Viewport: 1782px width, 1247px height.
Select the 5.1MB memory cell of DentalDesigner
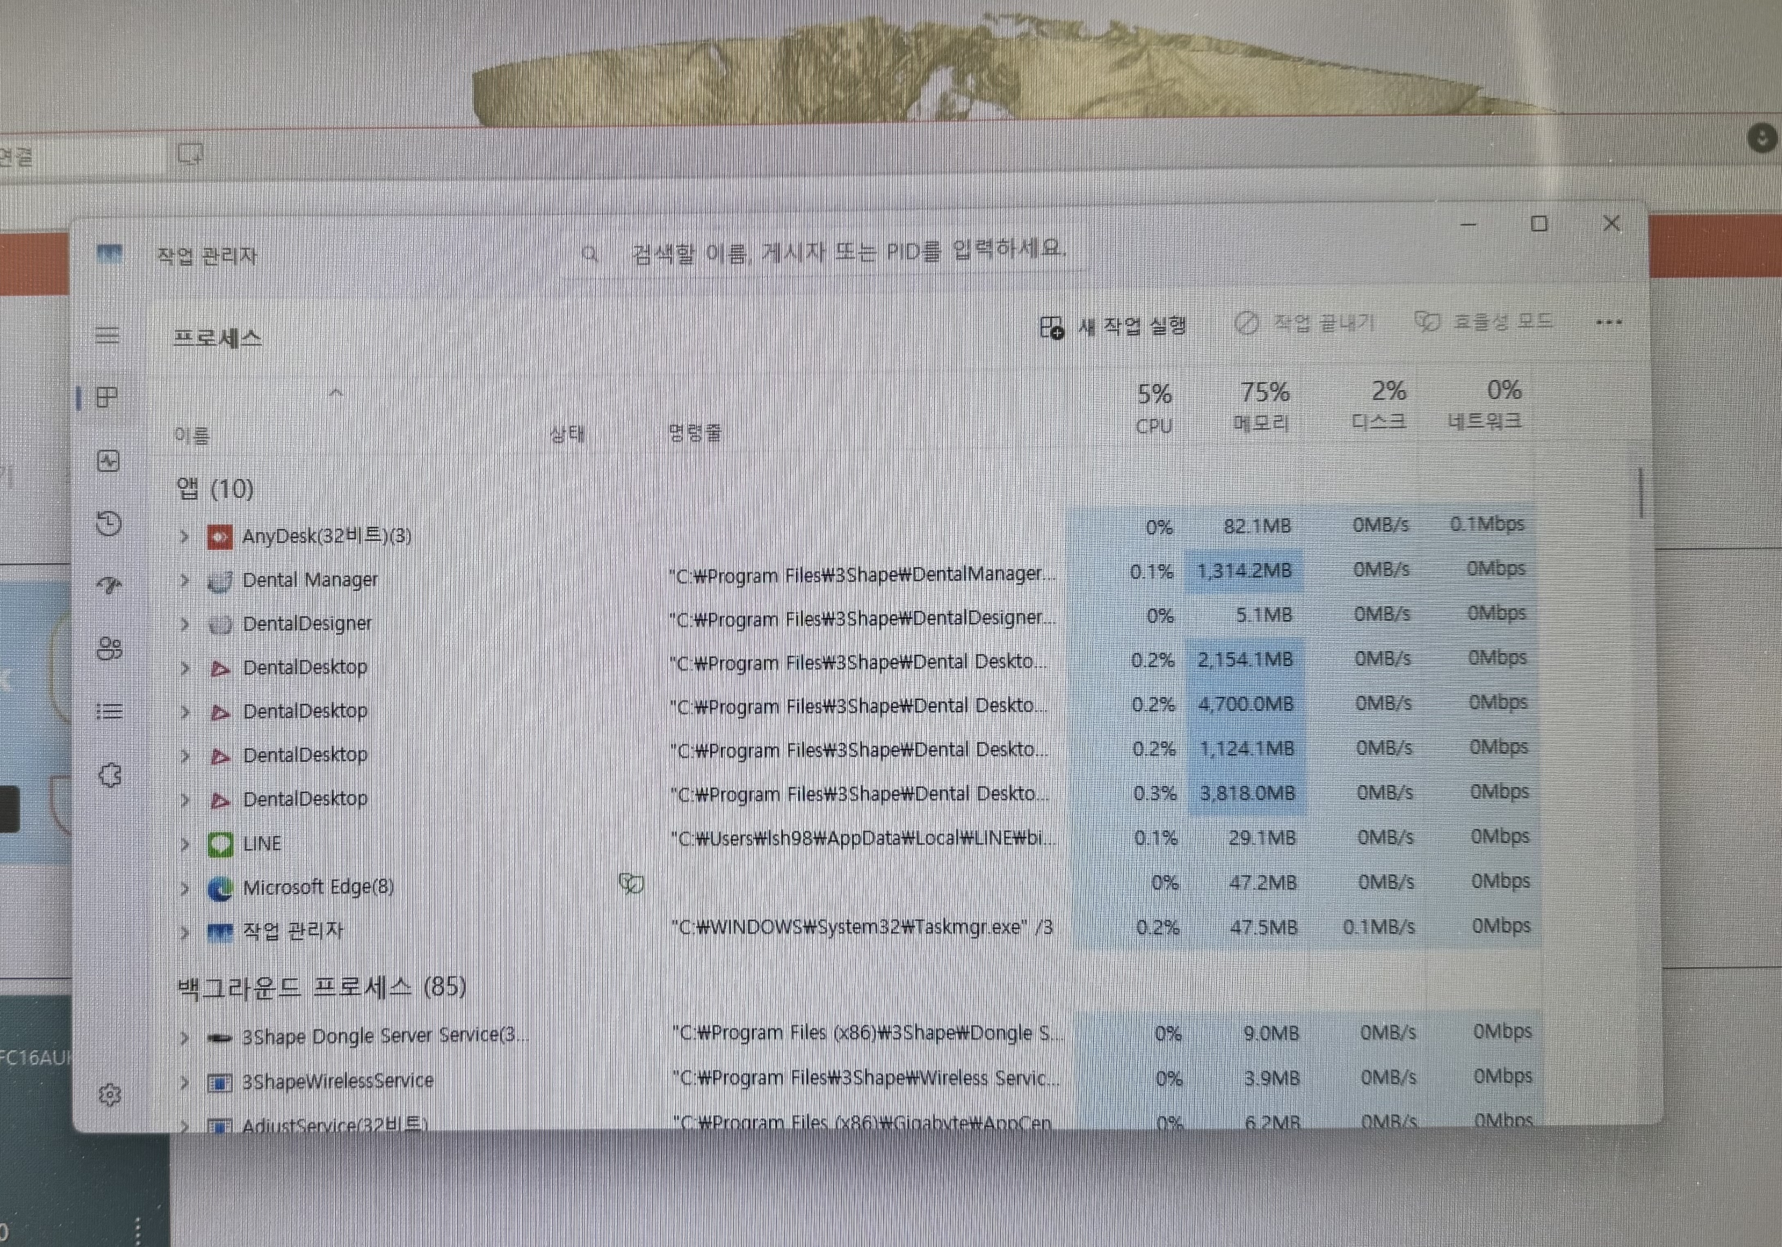point(1264,616)
